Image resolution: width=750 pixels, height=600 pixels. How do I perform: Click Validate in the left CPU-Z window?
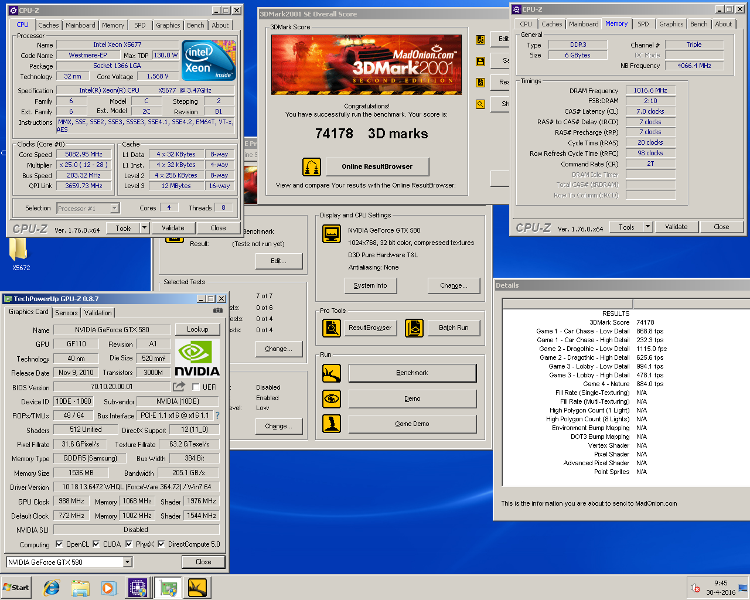click(173, 228)
